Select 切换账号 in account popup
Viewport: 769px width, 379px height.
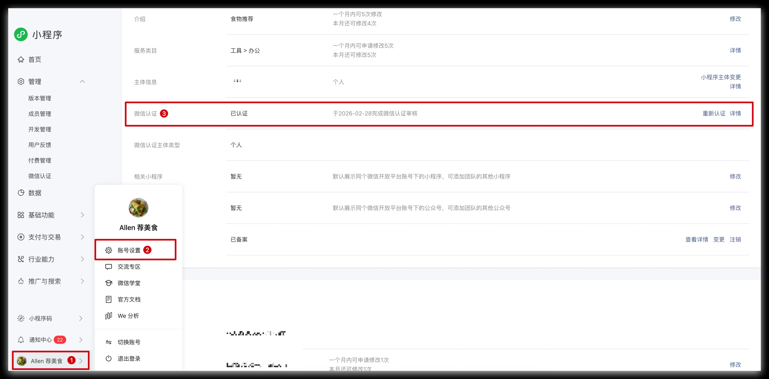point(129,342)
